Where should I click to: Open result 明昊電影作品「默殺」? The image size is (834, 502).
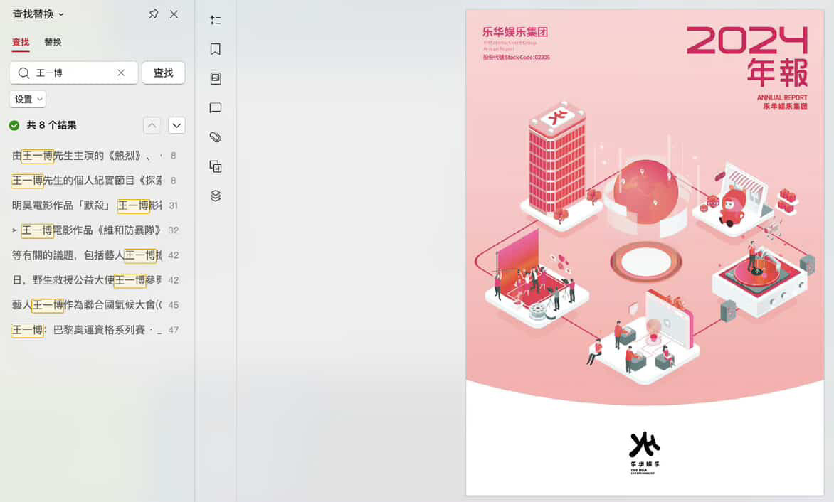point(95,205)
